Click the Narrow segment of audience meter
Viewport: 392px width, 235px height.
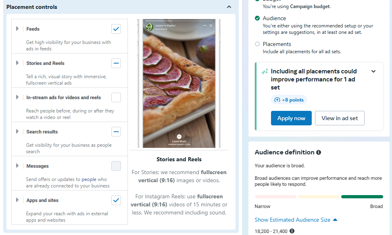pos(275,197)
